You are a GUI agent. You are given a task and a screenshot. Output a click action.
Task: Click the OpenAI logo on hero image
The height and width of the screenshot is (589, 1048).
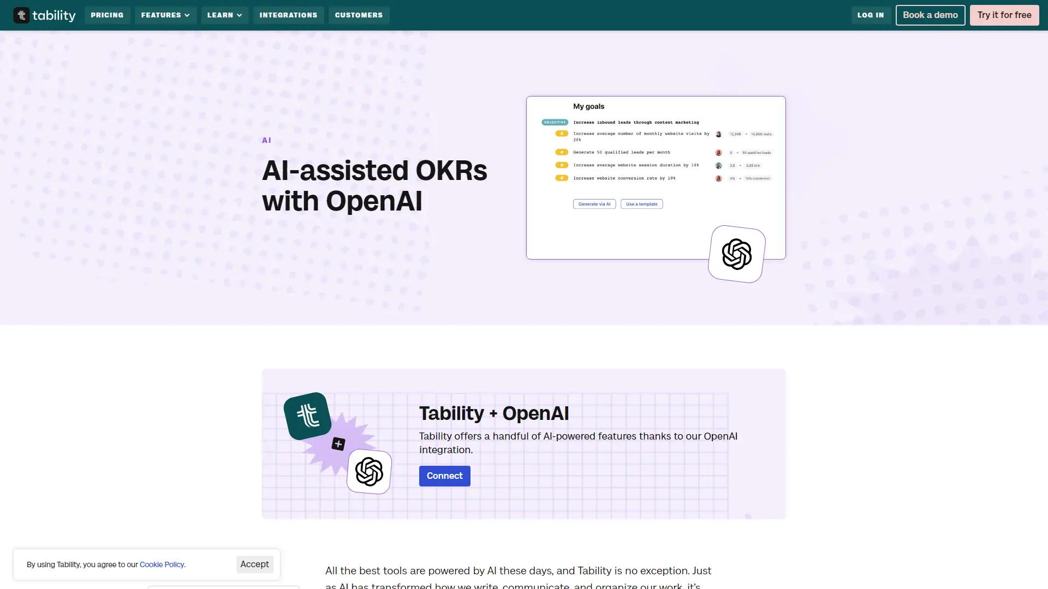click(736, 254)
